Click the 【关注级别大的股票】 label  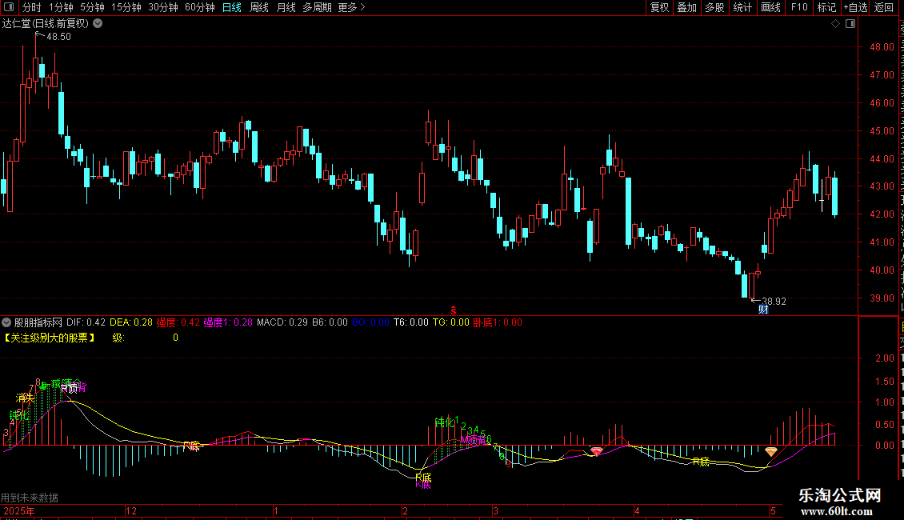point(49,338)
